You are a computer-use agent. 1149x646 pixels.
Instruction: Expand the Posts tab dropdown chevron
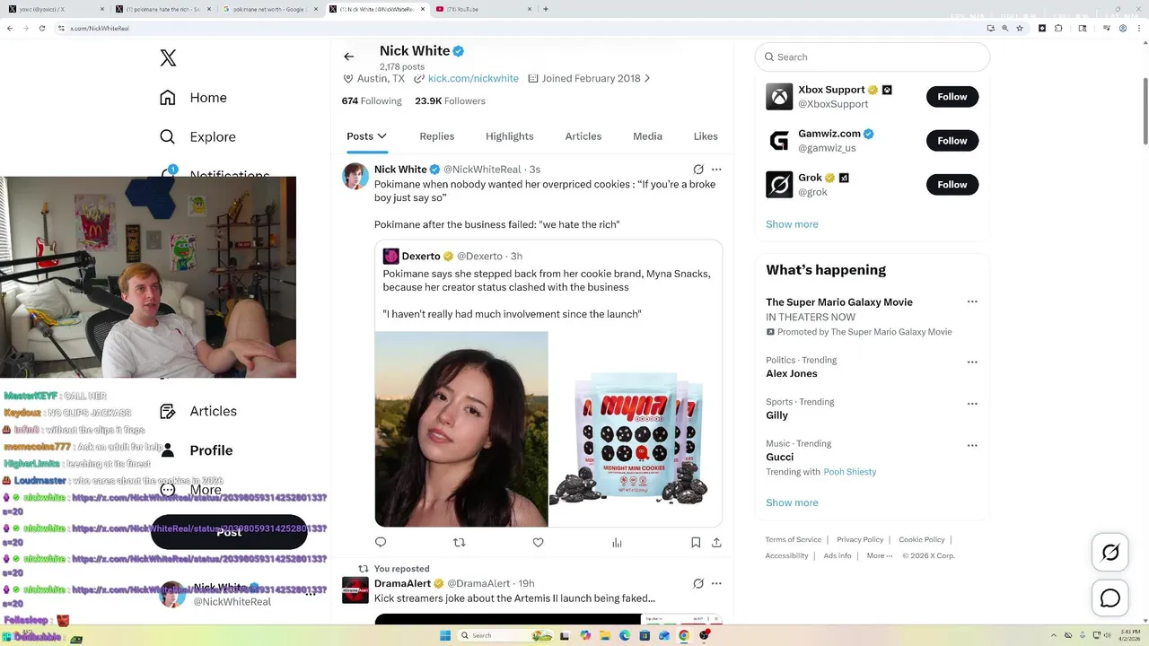point(382,136)
